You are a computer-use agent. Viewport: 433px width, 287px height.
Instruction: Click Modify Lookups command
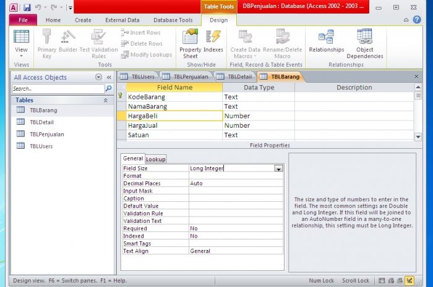tap(147, 54)
